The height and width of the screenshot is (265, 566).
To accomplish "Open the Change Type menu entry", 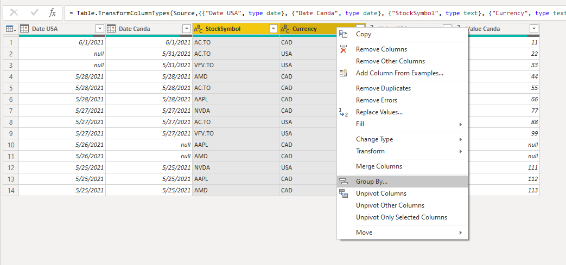I will point(402,139).
